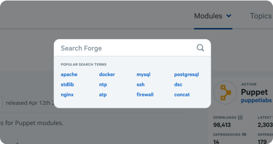Focus the Search Forge input field
The image size is (273, 144).
point(125,48)
